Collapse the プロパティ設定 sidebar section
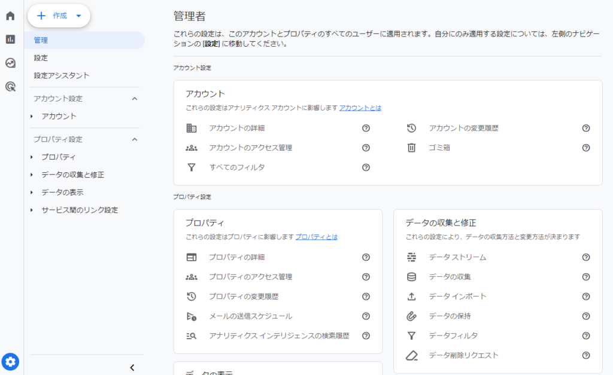Image resolution: width=613 pixels, height=375 pixels. point(135,139)
